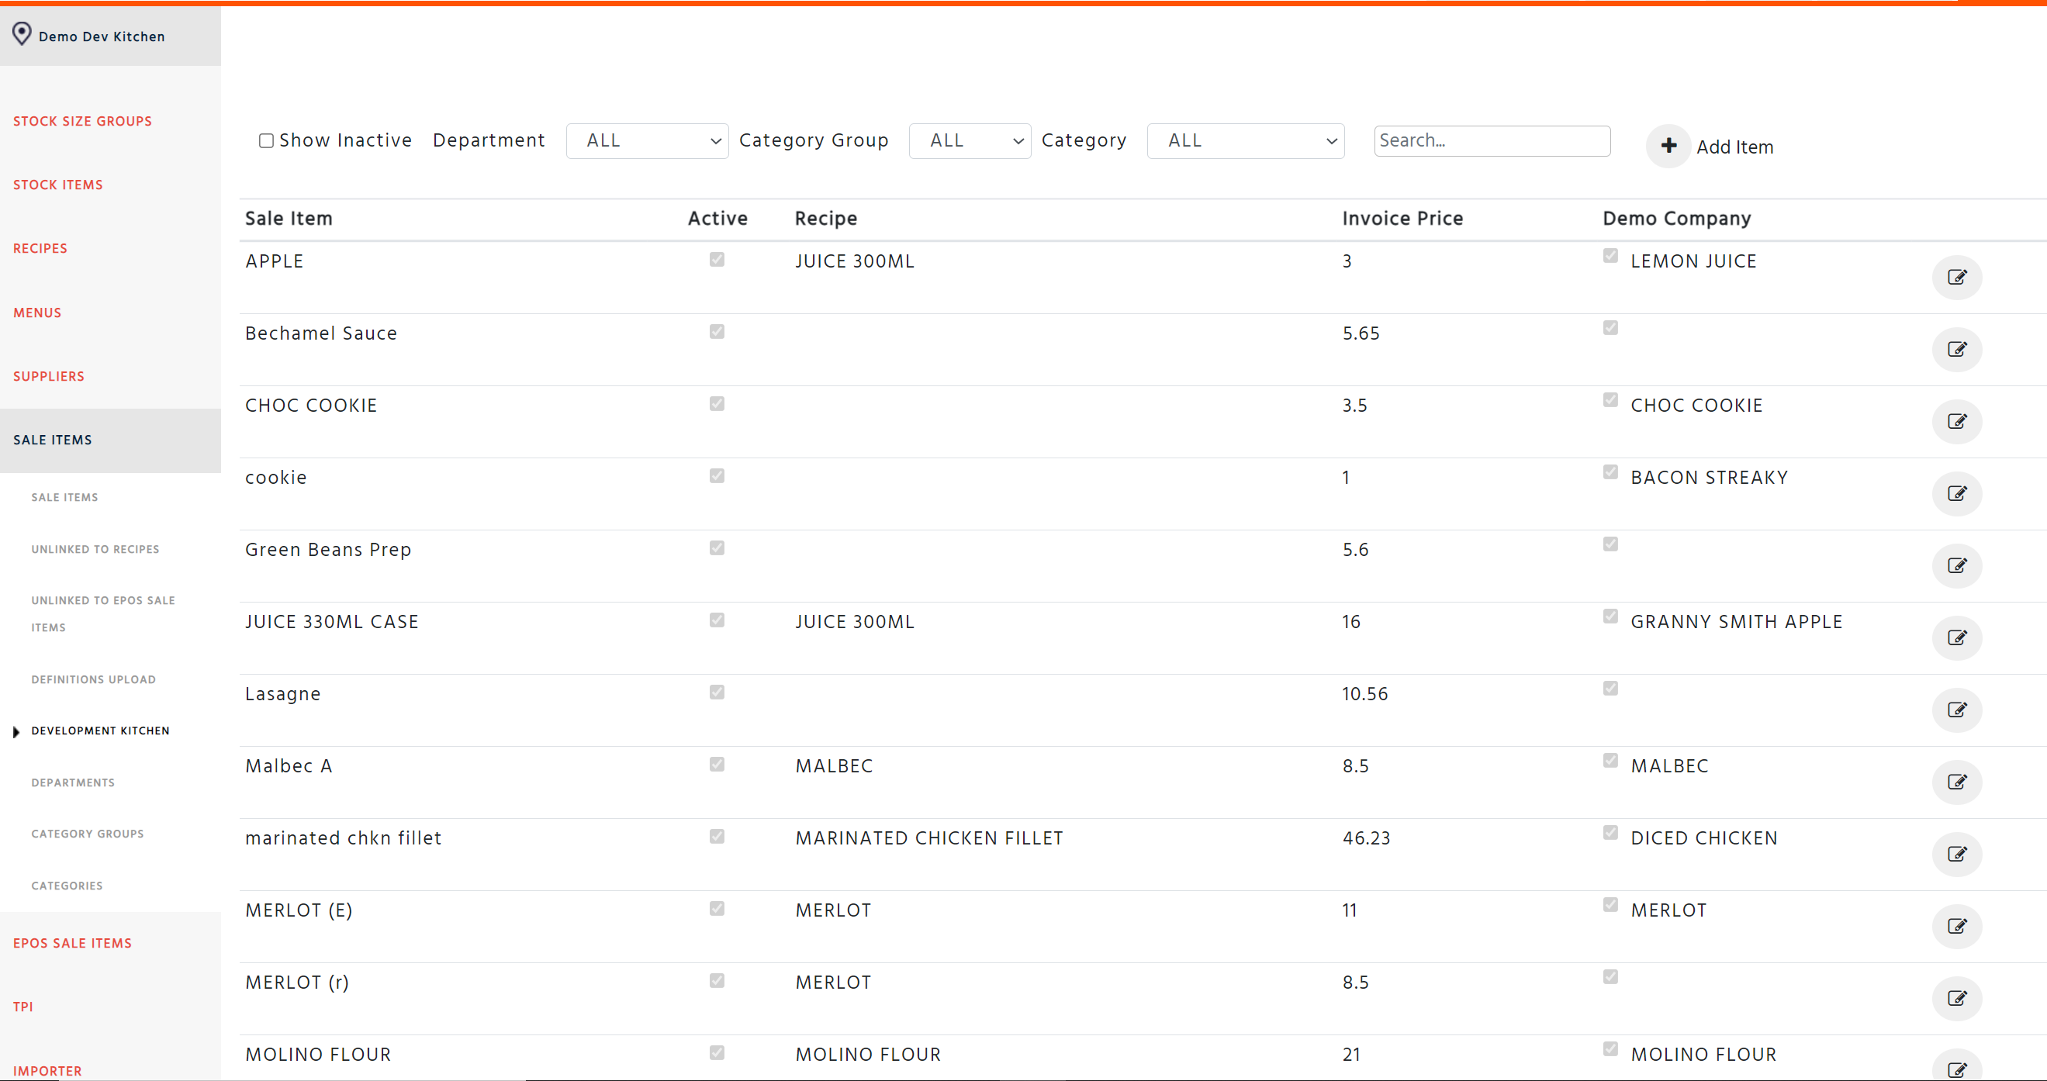Open Unlinked to Recipes submenu link
2047x1081 pixels.
point(95,550)
